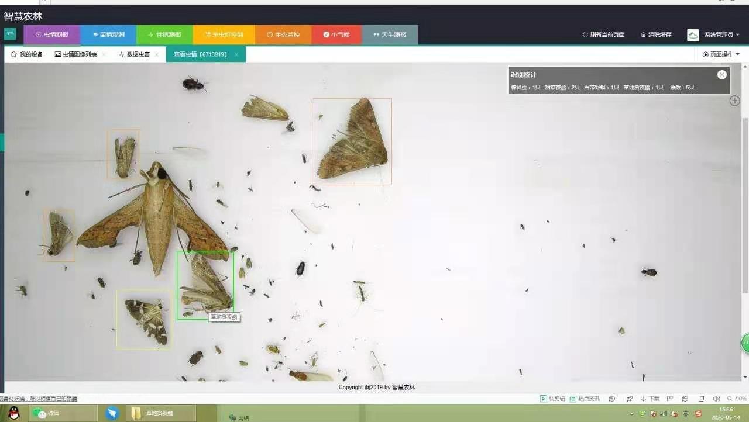The width and height of the screenshot is (749, 422).
Task: Close the 数据虫害 tab
Action: coord(157,54)
